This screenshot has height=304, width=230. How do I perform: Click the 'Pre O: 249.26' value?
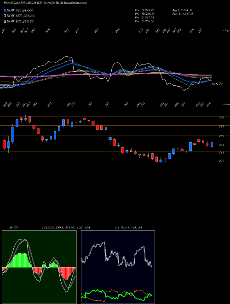coord(144,10)
